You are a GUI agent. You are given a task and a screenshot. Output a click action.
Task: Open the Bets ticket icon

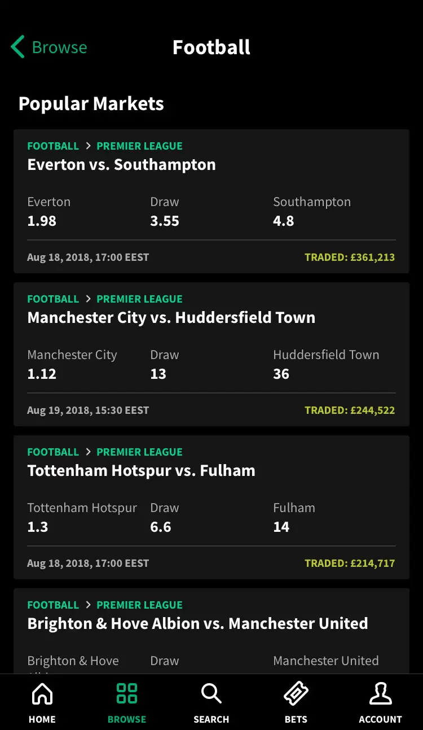click(x=296, y=693)
